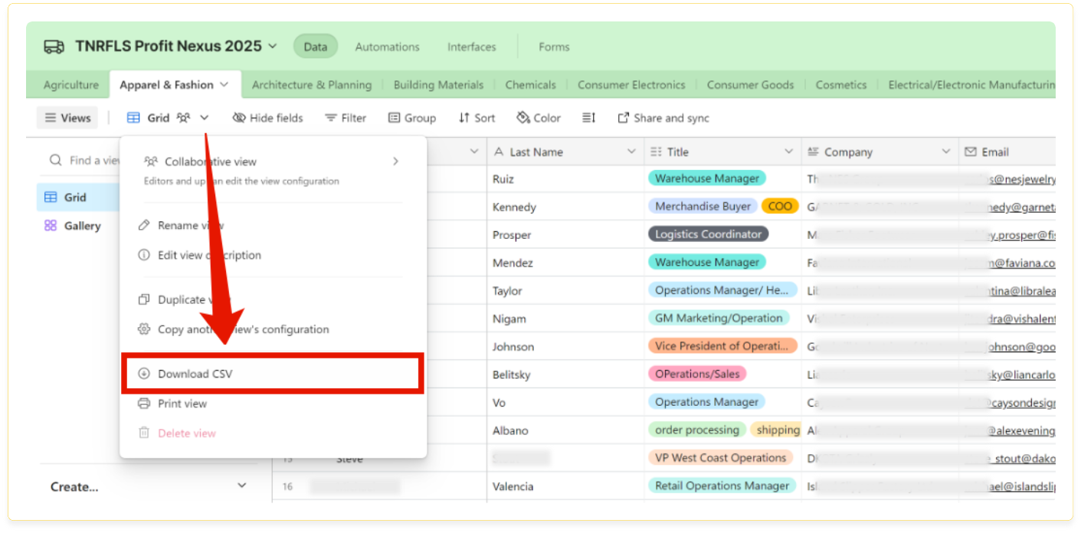Choose Print view in the menu

182,404
